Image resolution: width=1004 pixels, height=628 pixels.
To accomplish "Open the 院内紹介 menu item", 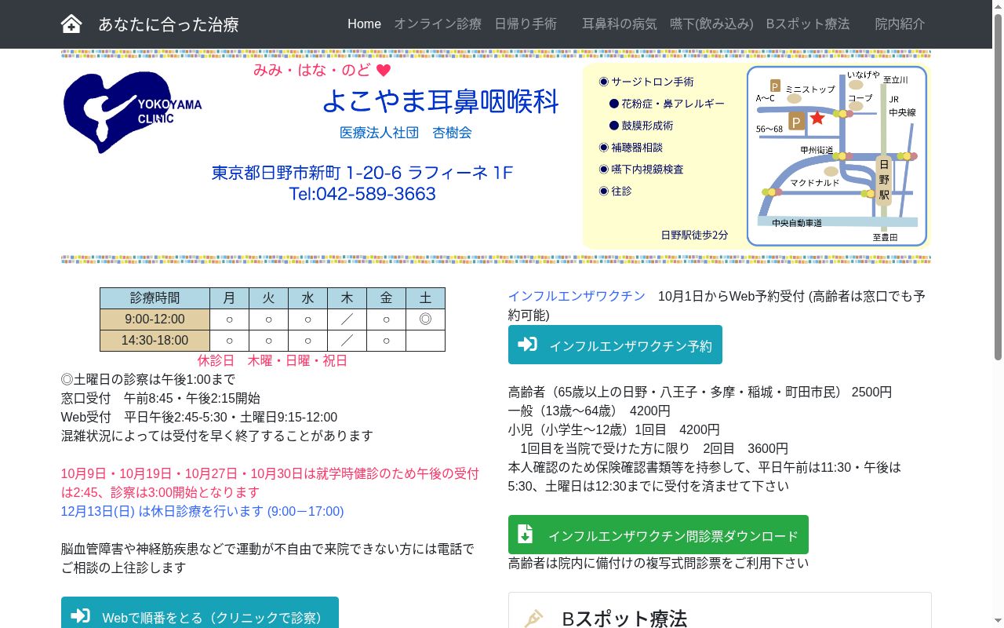I will tap(900, 24).
